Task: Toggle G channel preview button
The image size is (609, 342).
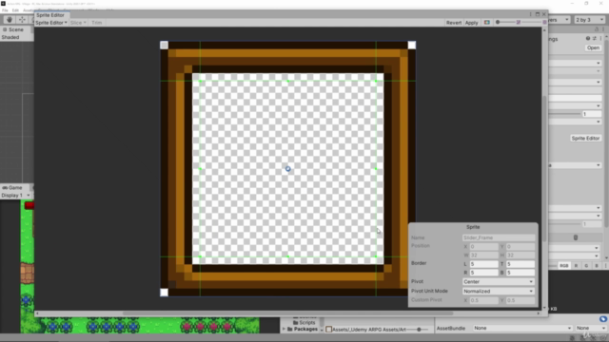Action: point(586,266)
